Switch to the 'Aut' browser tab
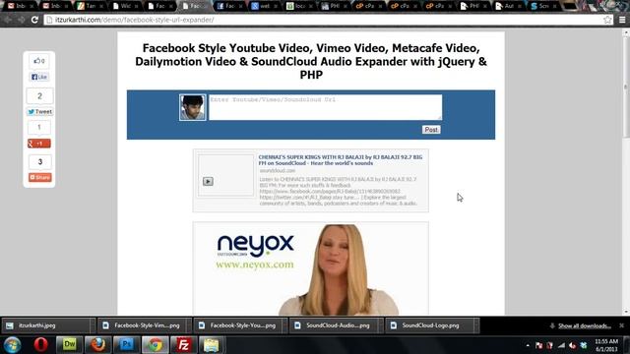Viewport: 630px width, 354px height. click(x=509, y=6)
